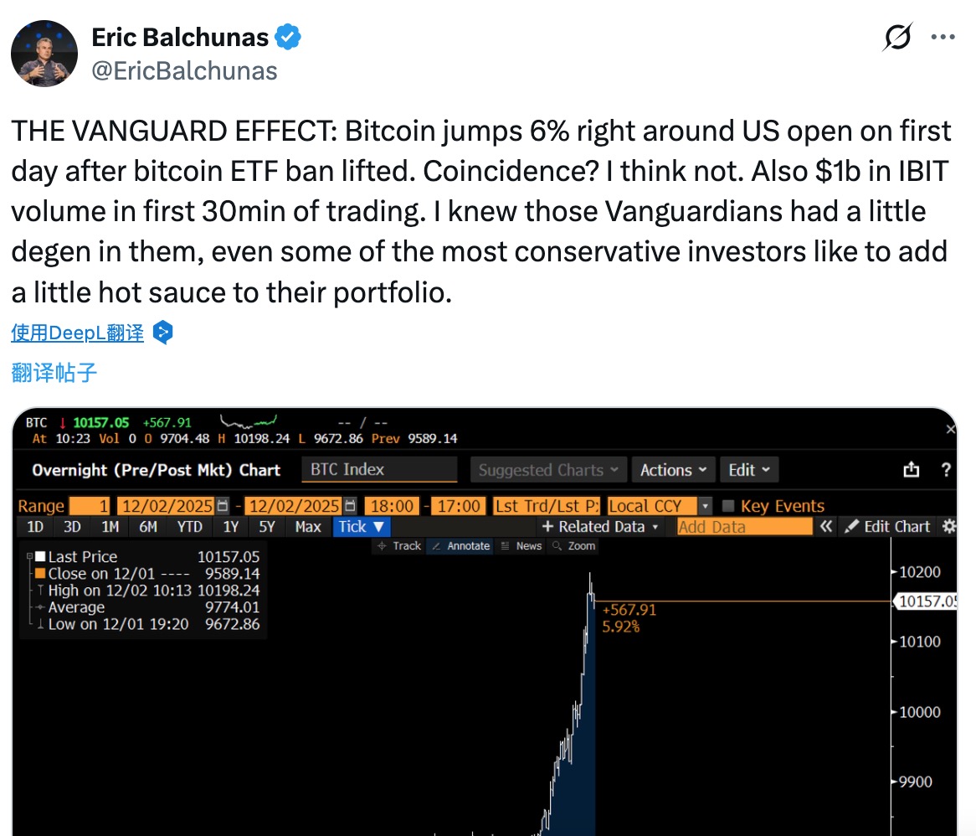
Task: Click the Edit Chart button
Action: click(x=887, y=527)
